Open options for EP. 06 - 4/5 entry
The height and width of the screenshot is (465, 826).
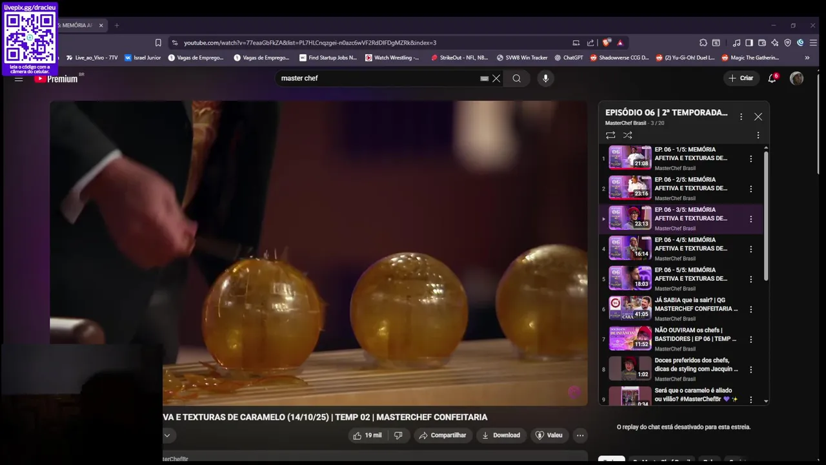750,249
